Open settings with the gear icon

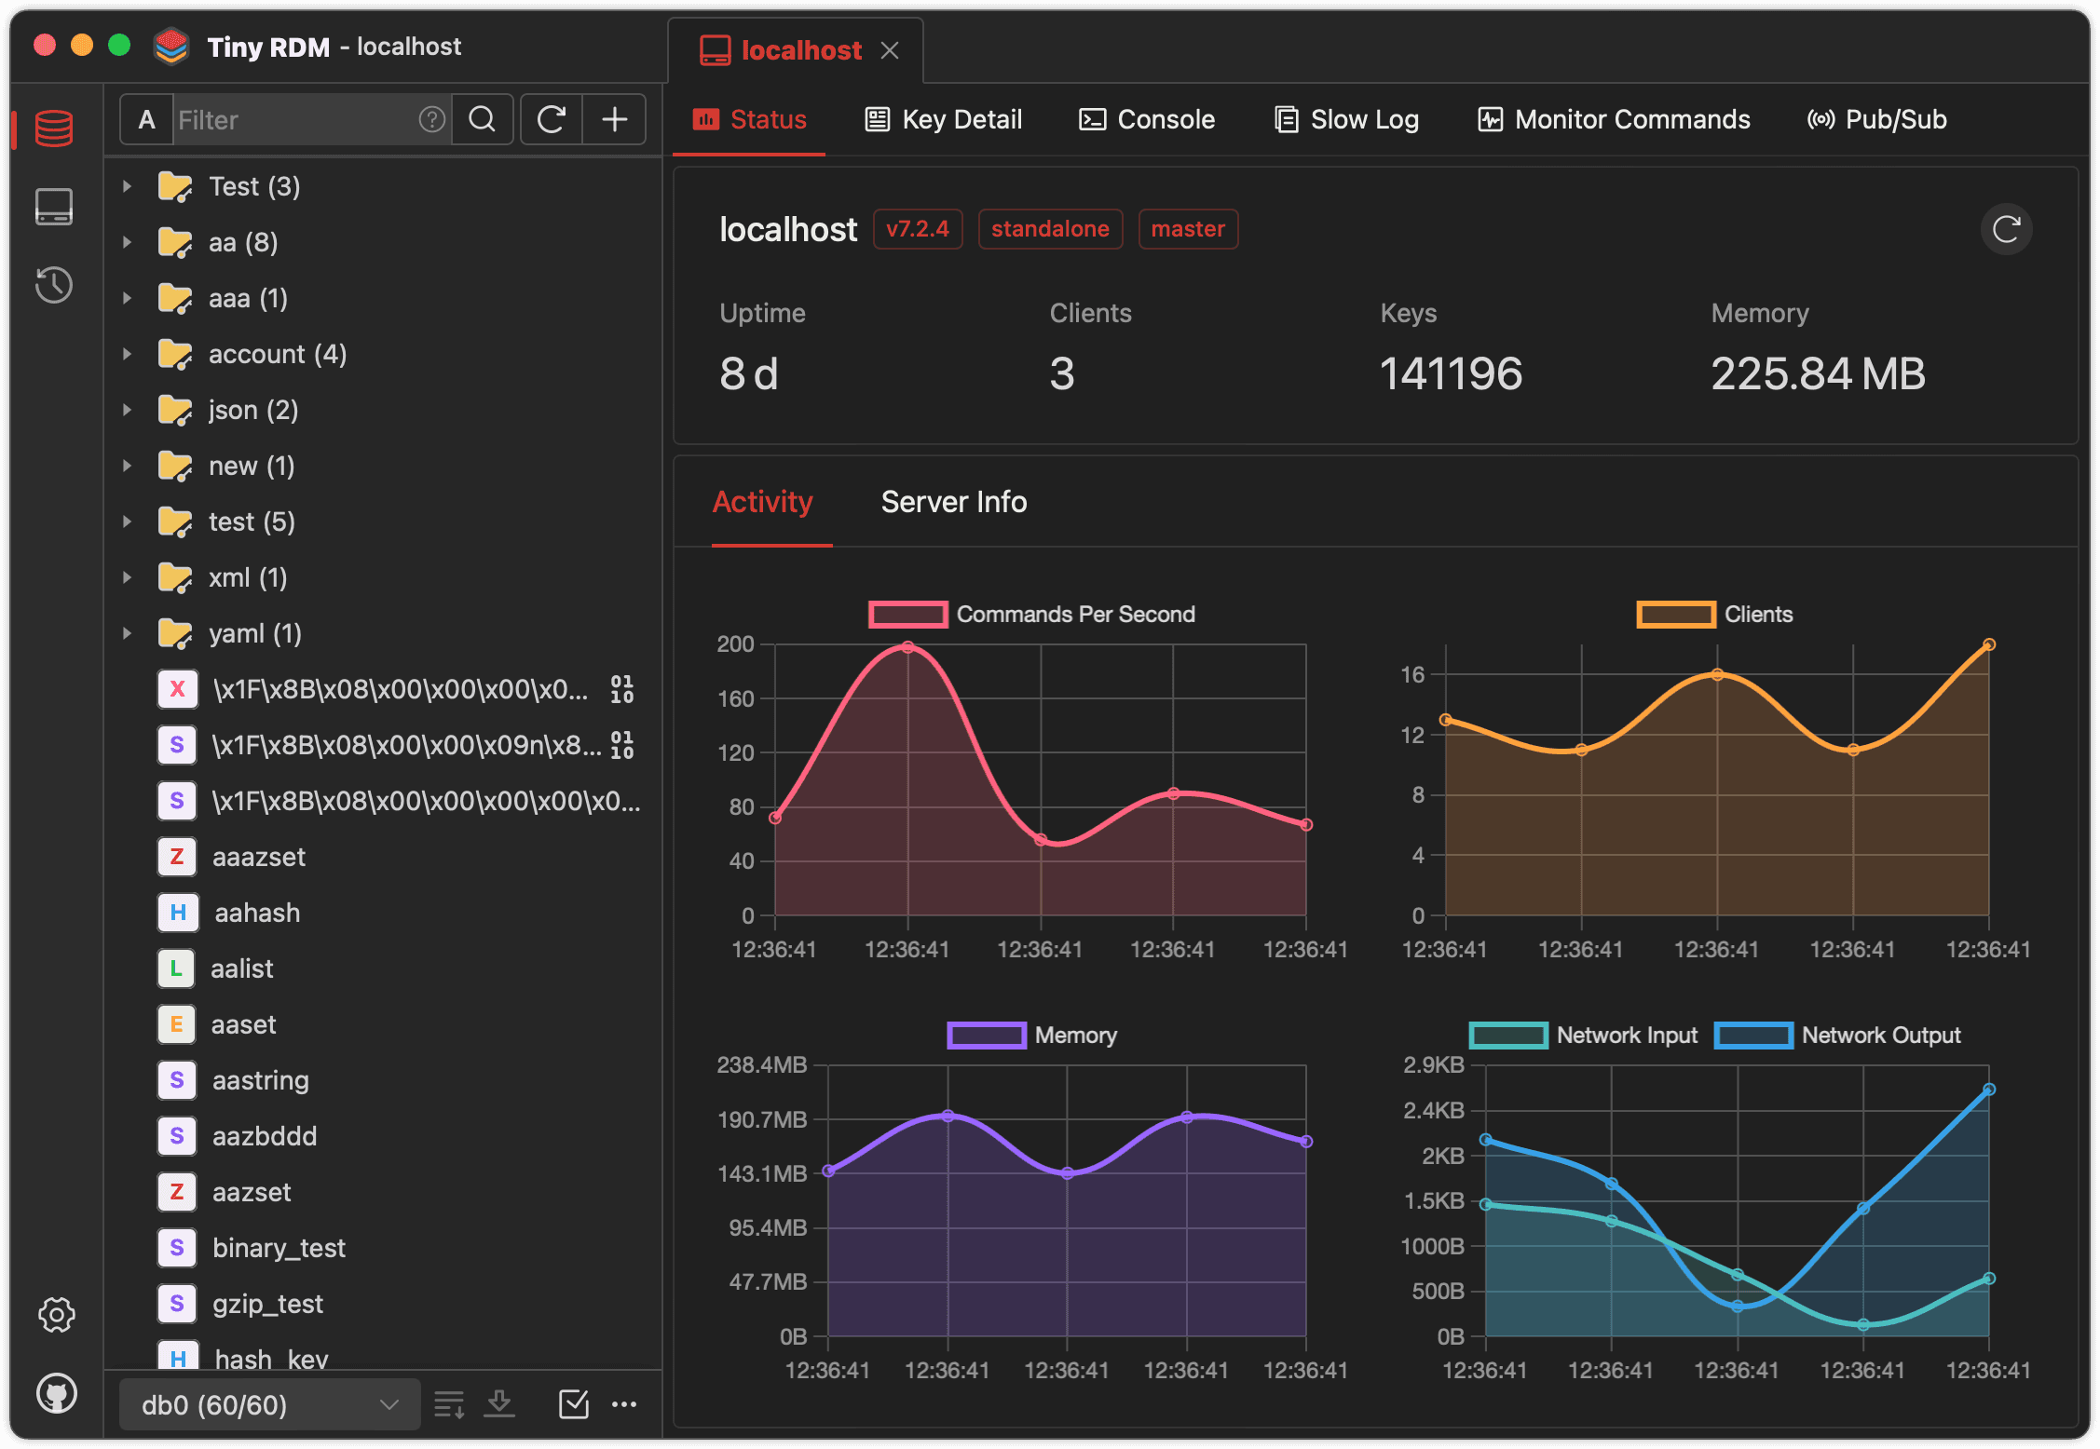[x=56, y=1315]
